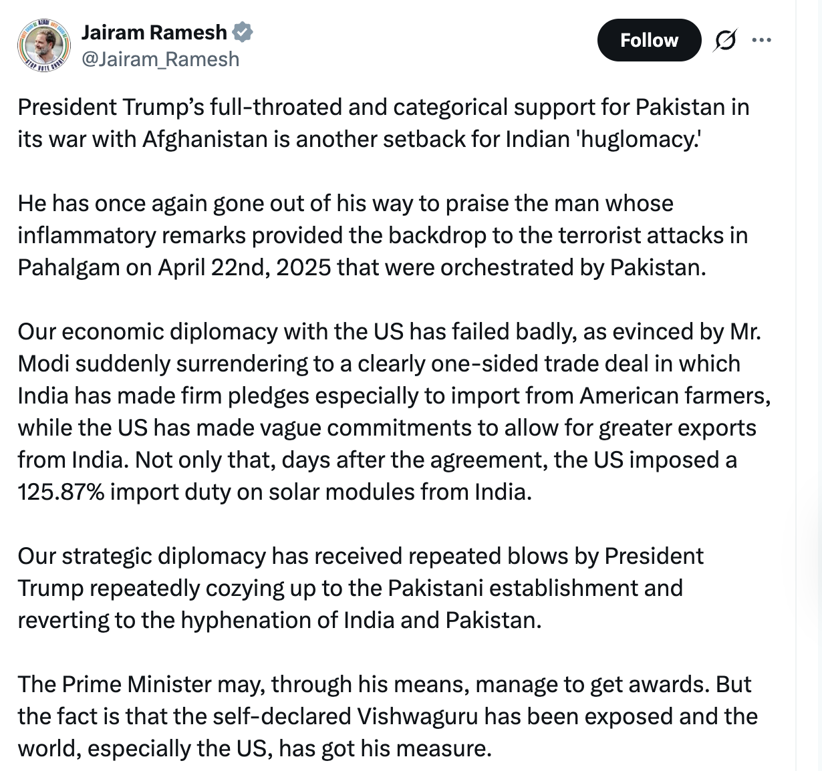Click the word "Vishwaguru" in the last paragraph
The width and height of the screenshot is (822, 771).
[418, 717]
